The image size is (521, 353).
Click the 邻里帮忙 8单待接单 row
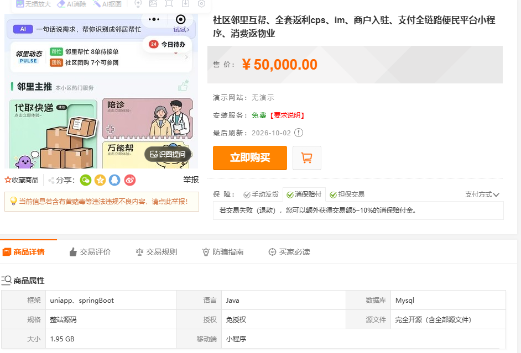[85, 52]
